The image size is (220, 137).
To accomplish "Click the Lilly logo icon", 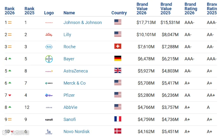I will 49,35.
